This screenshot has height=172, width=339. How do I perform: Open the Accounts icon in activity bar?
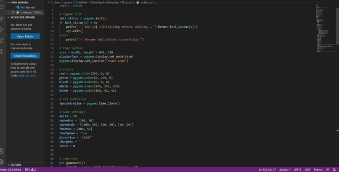(x=2, y=151)
